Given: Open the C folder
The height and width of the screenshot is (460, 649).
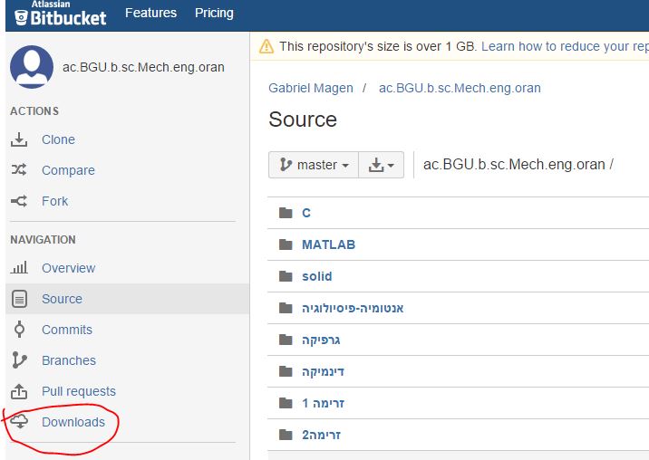Looking at the screenshot, I should (305, 213).
